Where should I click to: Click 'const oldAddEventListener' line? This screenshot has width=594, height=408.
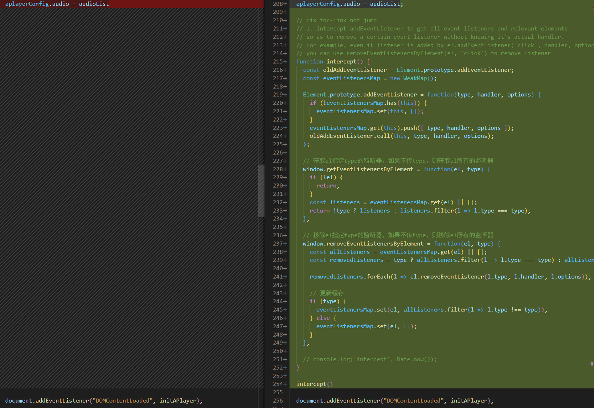click(x=408, y=70)
